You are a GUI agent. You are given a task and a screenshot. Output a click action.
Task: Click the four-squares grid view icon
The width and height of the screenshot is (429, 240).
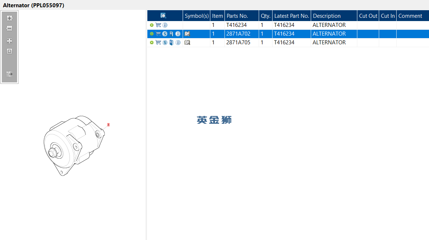(9, 41)
